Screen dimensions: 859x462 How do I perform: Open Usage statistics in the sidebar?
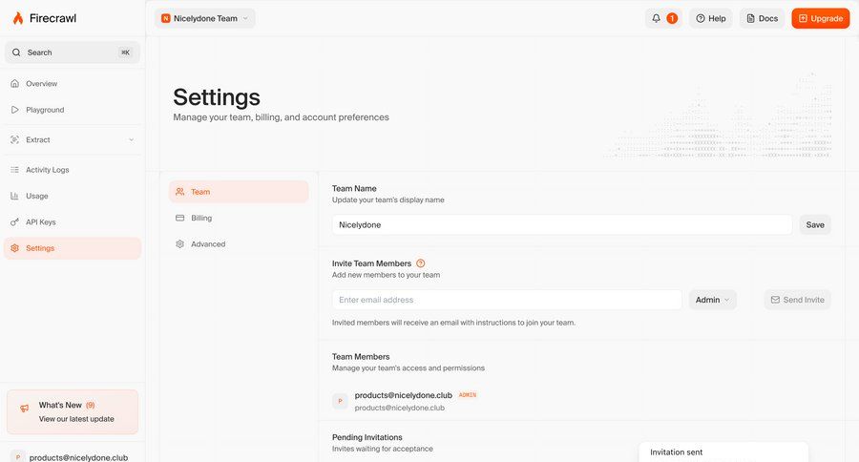point(36,196)
